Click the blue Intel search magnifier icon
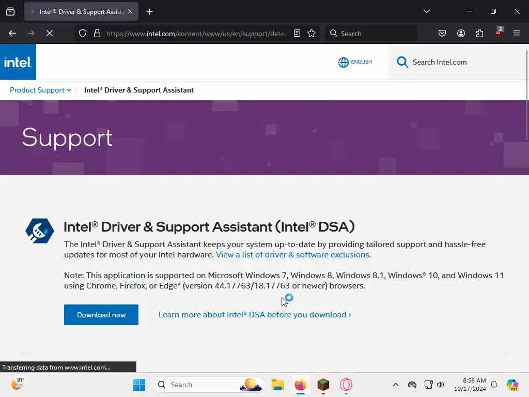The image size is (529, 397). pyautogui.click(x=402, y=62)
